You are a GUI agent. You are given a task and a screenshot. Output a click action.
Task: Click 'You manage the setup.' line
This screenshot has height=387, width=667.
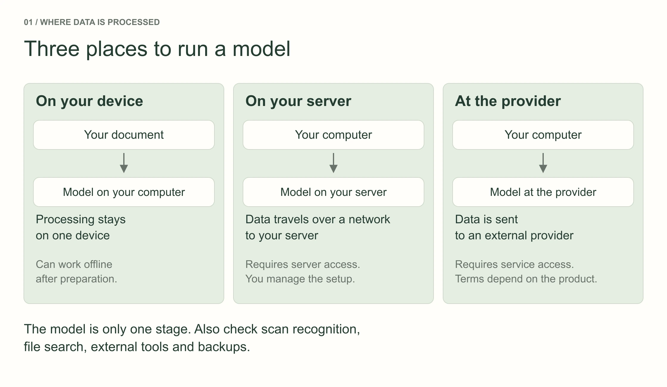click(x=300, y=279)
